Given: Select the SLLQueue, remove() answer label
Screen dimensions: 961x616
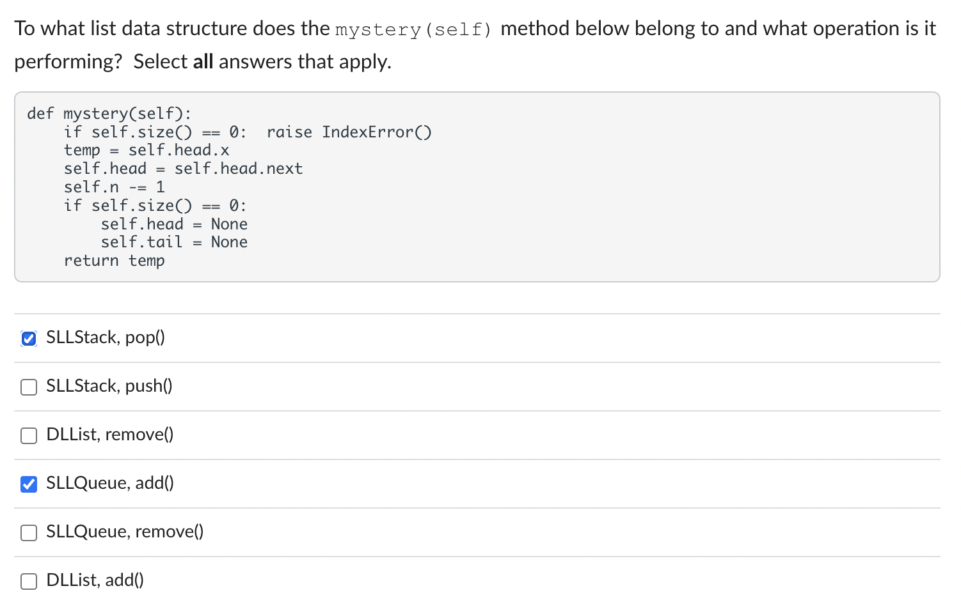Looking at the screenshot, I should 124,532.
